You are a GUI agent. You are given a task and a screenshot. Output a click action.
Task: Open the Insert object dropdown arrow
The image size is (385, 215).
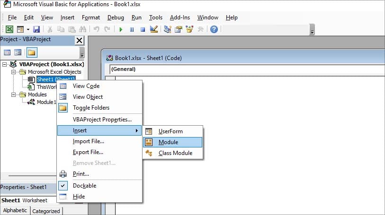(28, 30)
